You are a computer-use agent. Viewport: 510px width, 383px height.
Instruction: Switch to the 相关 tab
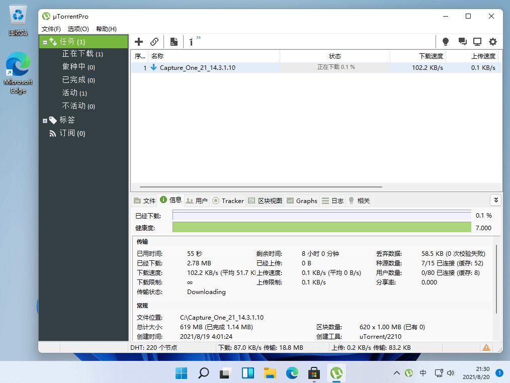coord(359,201)
